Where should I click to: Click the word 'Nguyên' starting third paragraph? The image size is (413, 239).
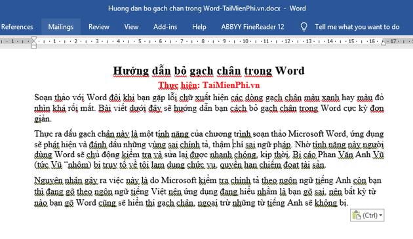tap(49, 181)
